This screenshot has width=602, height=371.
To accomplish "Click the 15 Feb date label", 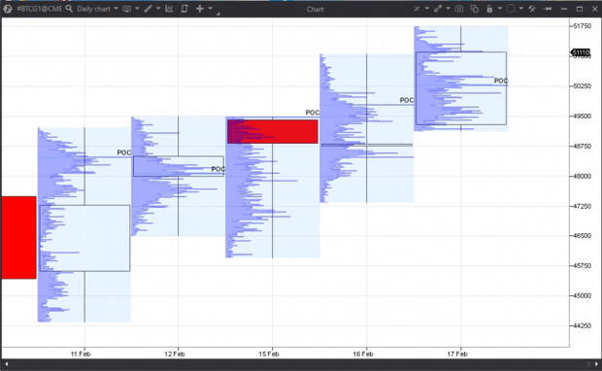I will click(x=269, y=354).
